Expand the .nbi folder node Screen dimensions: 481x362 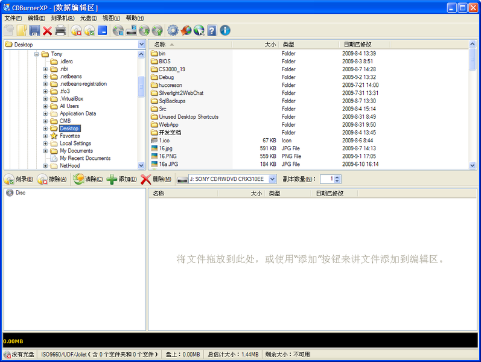45,69
